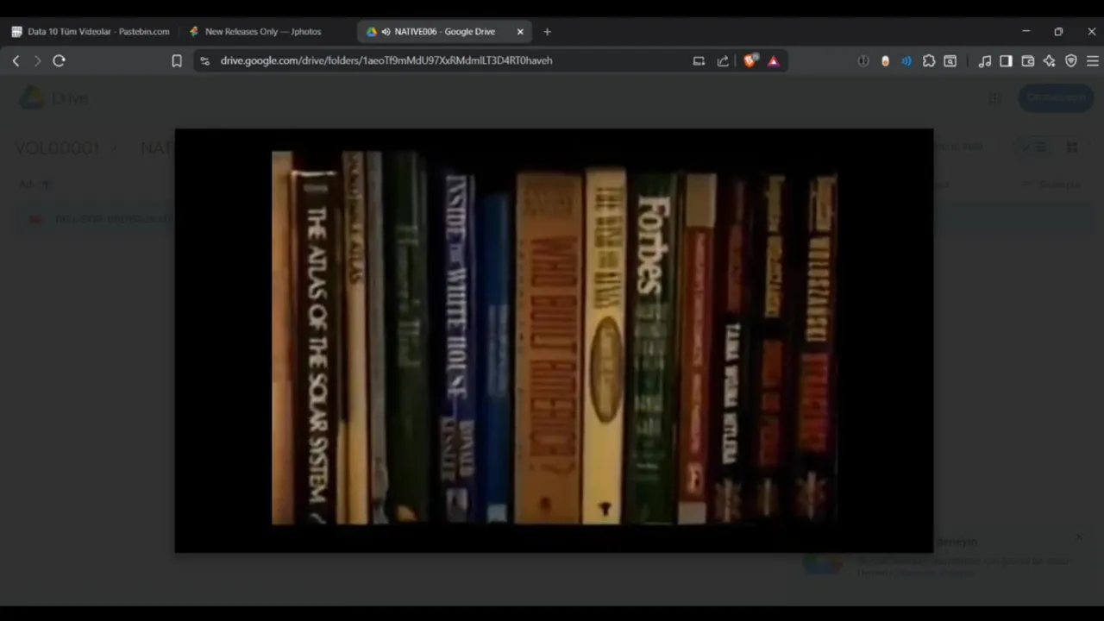The image size is (1104, 621).
Task: Click the gray circular extension icon
Action: pyautogui.click(x=863, y=60)
